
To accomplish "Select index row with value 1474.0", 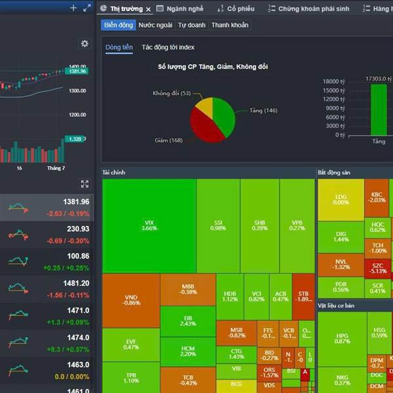I will (47, 343).
